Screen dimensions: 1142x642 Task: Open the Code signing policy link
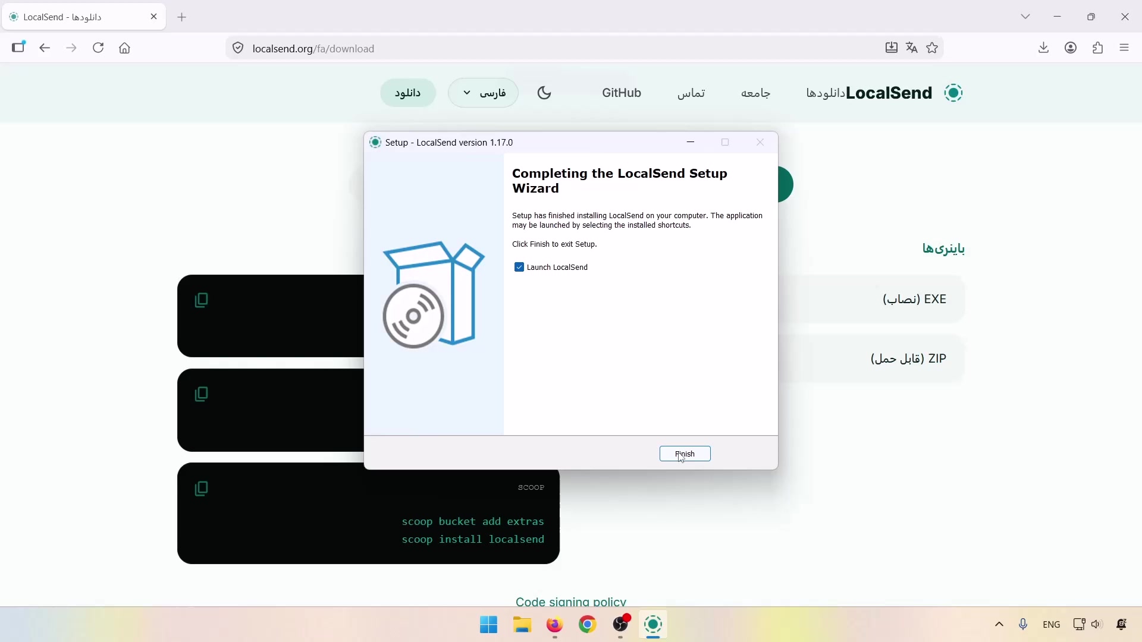571,602
